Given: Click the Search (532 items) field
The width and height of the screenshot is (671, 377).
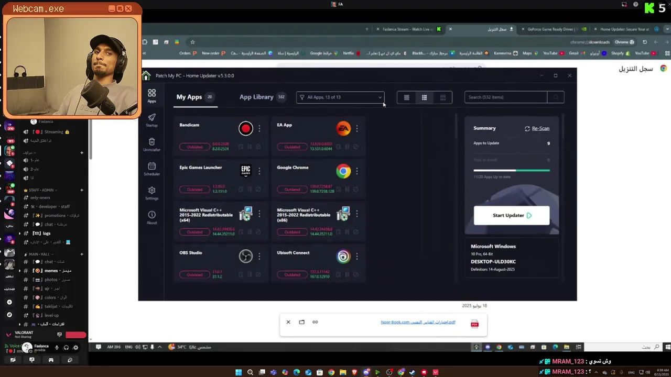Looking at the screenshot, I should pos(506,97).
